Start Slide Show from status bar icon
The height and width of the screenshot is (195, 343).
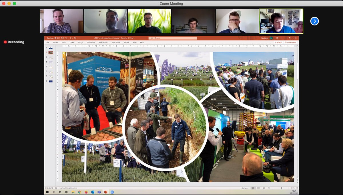[269, 188]
